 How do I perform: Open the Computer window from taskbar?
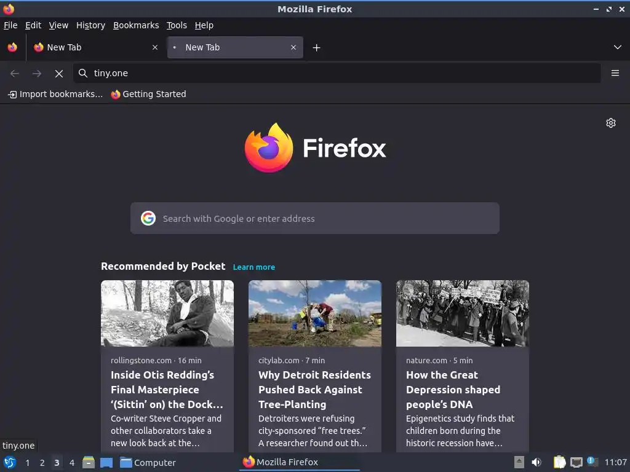pos(148,463)
